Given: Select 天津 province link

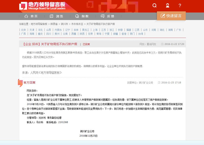Looking at the screenshot, I should click(x=32, y=30).
